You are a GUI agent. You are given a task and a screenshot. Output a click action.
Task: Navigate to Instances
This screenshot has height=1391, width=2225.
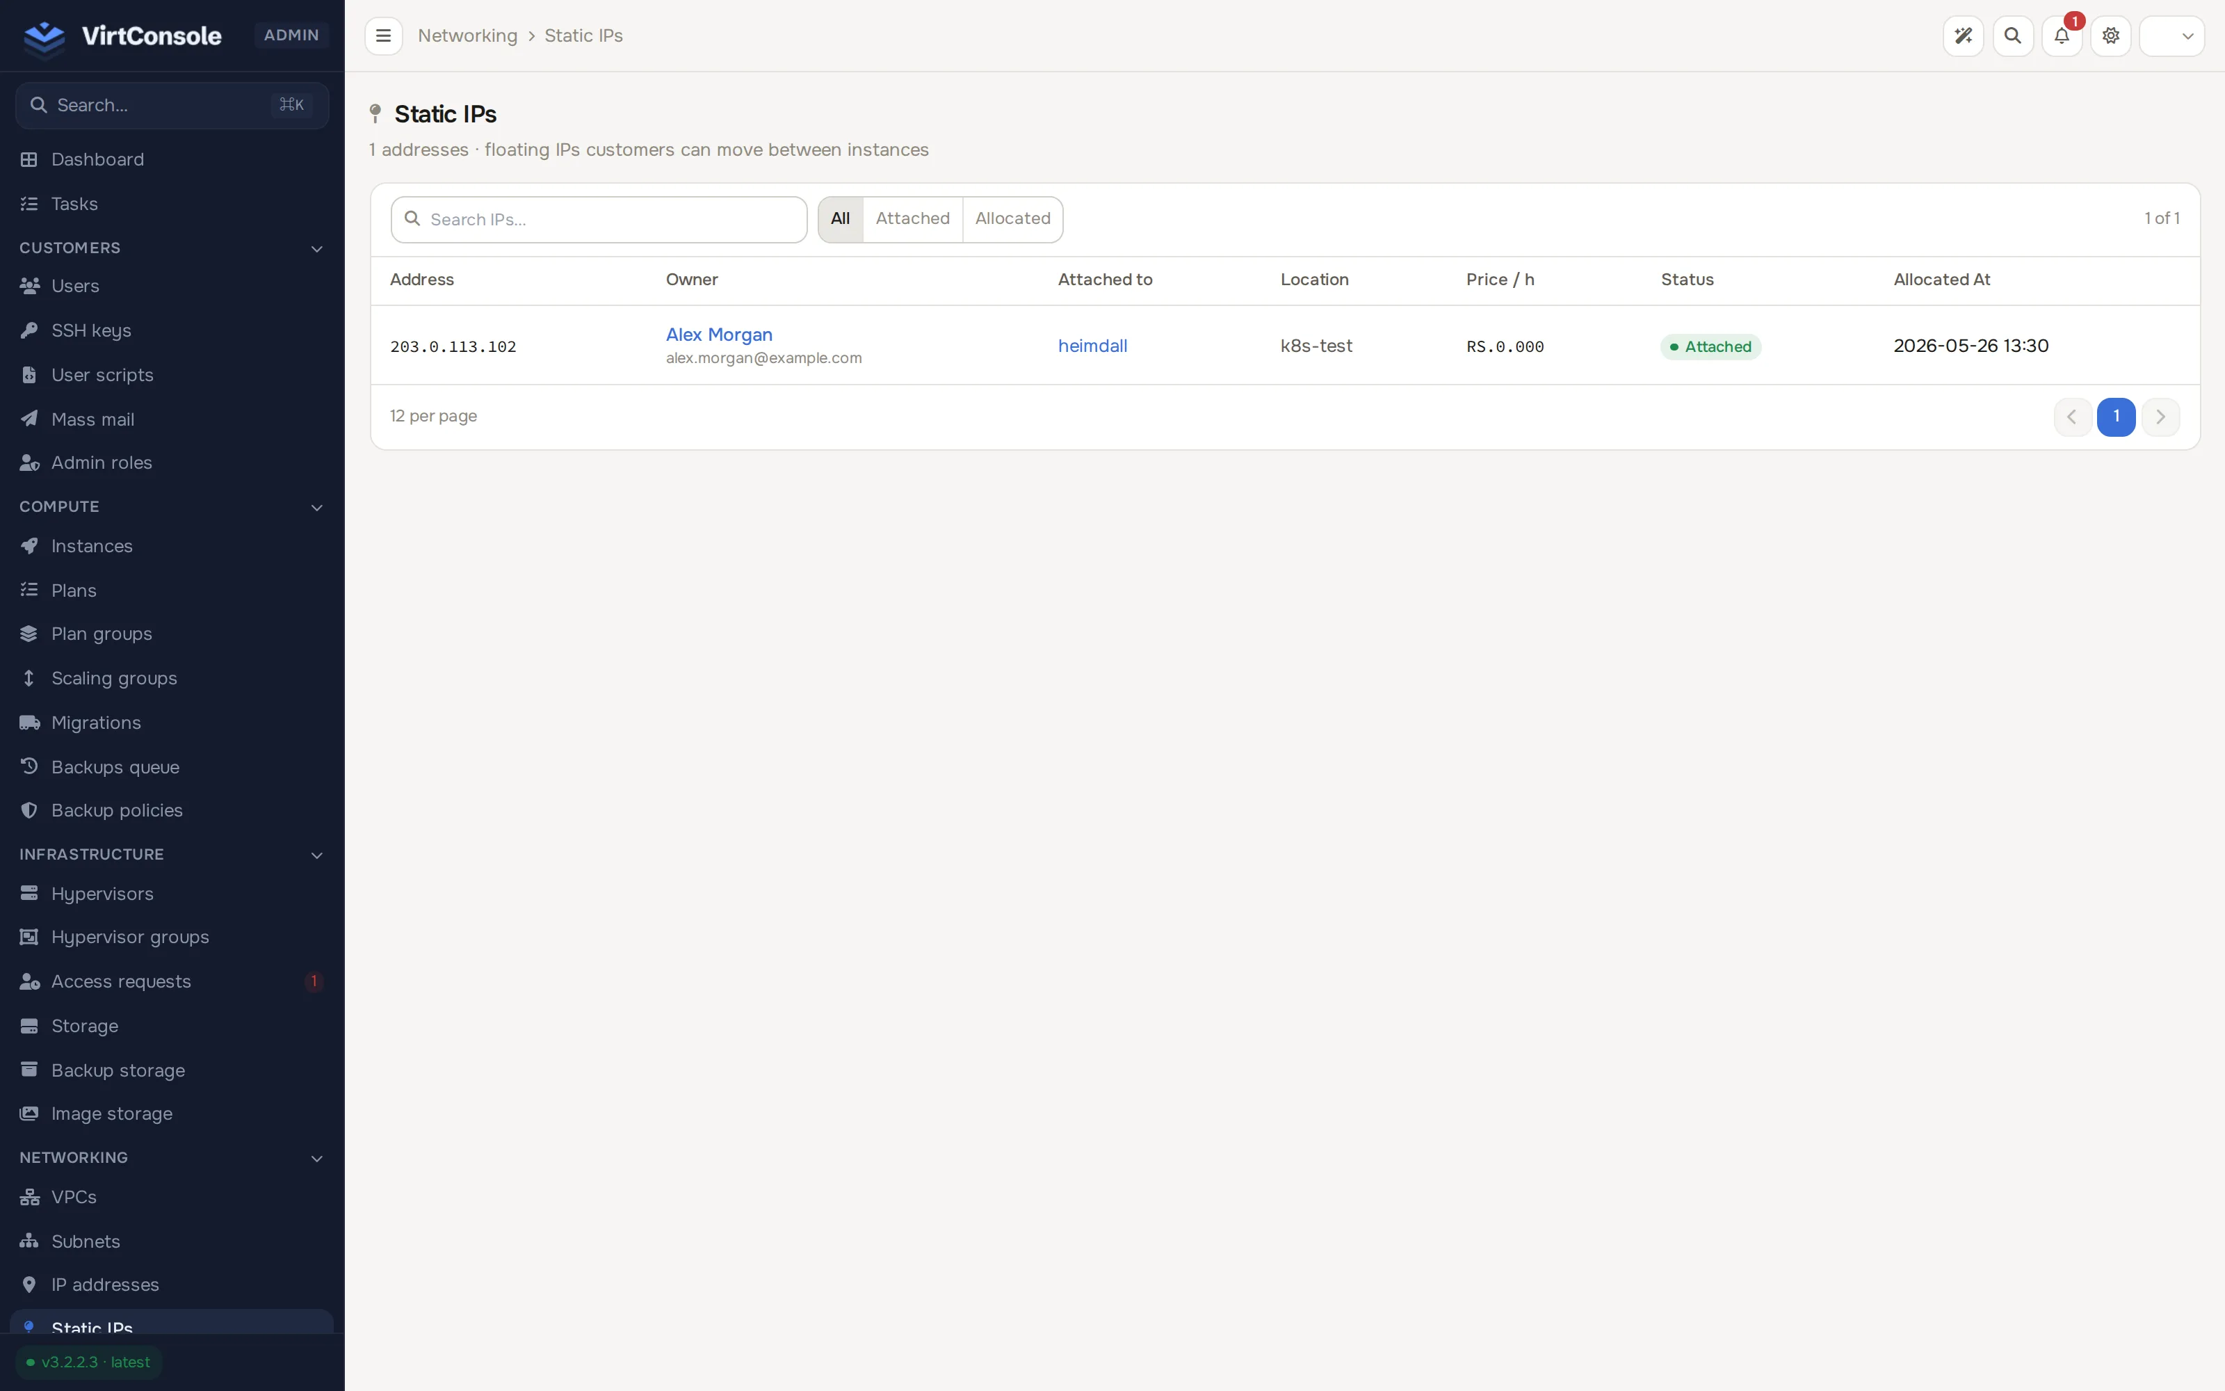[x=172, y=545]
